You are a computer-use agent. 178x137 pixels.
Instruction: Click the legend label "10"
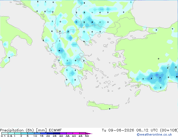tap(35, 136)
